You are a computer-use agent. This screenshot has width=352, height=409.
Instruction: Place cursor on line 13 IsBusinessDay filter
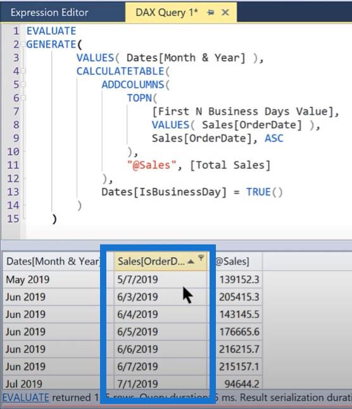192,192
